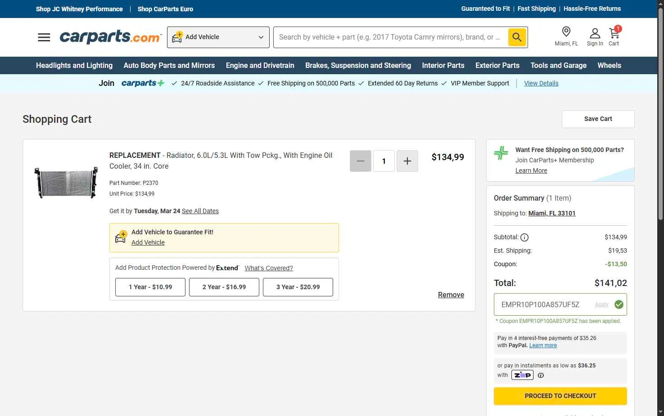The image size is (664, 416).
Task: Click Proceed to Checkout button
Action: 560,396
